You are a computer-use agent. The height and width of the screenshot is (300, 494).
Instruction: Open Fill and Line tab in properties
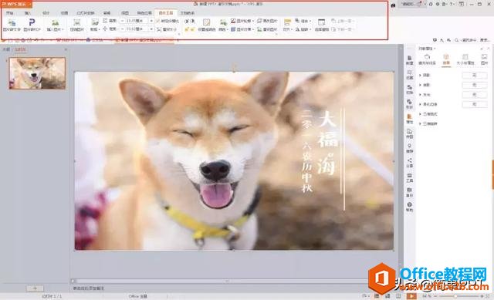click(x=427, y=59)
